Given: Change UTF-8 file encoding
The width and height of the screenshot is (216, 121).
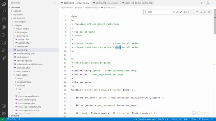Looking at the screenshot, I should click(174, 119).
